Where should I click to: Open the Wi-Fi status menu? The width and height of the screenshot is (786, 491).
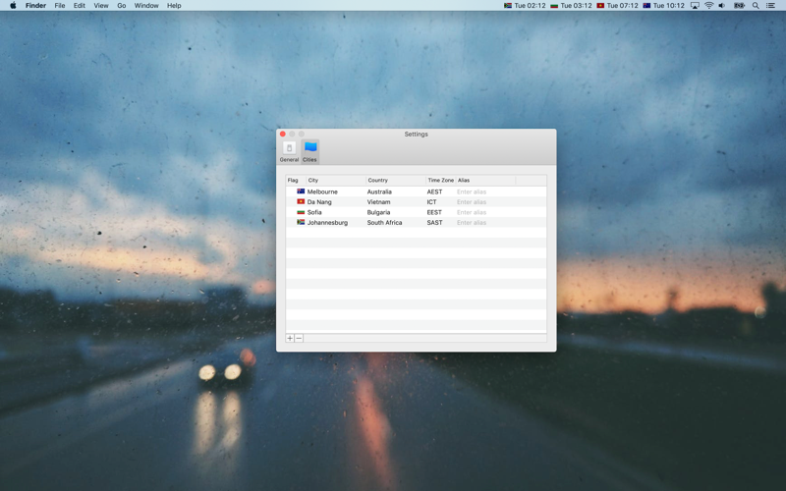(708, 6)
